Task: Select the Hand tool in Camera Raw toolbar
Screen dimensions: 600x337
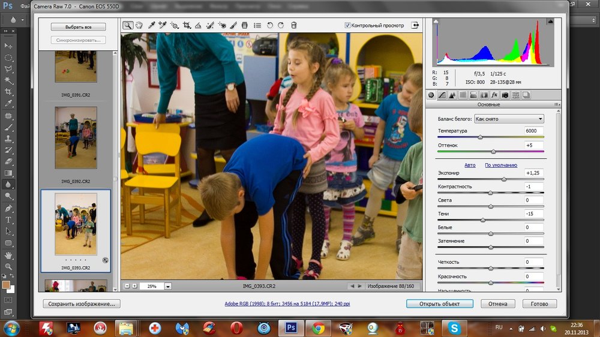Action: [139, 25]
